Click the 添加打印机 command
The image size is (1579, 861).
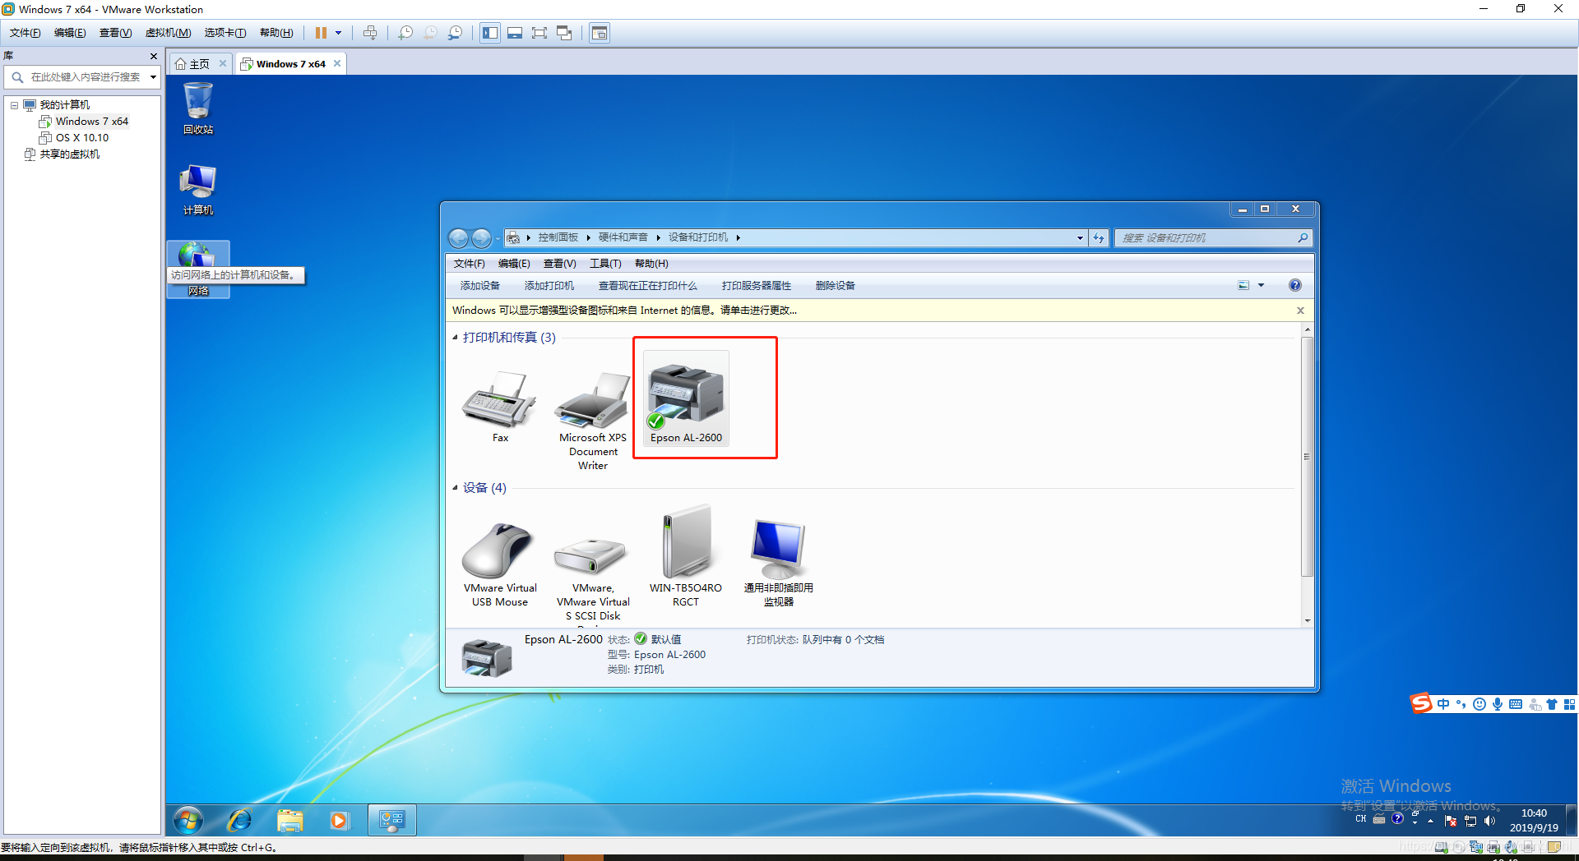[x=549, y=286]
